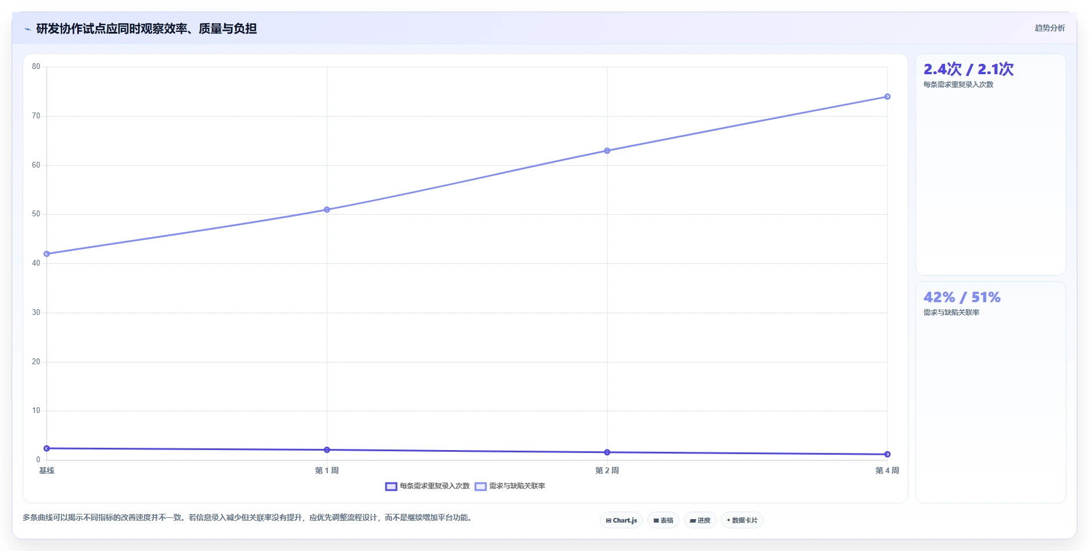This screenshot has height=551, width=1089.
Task: Click the 2.4次 / 2.1次 card value
Action: [x=968, y=70]
